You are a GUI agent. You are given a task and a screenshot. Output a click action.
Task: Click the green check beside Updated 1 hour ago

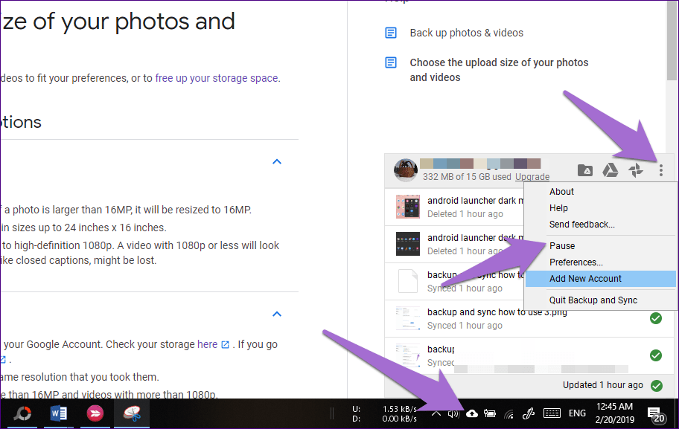click(x=657, y=385)
